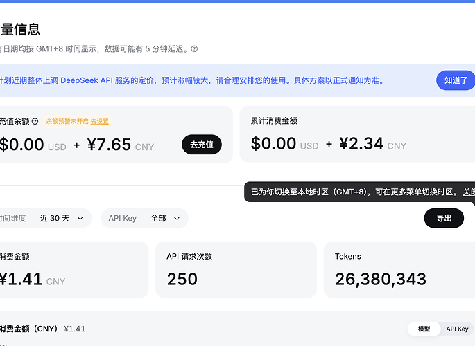Switch the chart to the 模型 tab
This screenshot has width=475, height=346.
click(424, 329)
